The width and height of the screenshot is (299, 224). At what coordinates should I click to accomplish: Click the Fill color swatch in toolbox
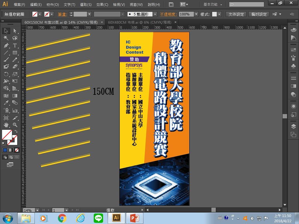(x=7, y=135)
